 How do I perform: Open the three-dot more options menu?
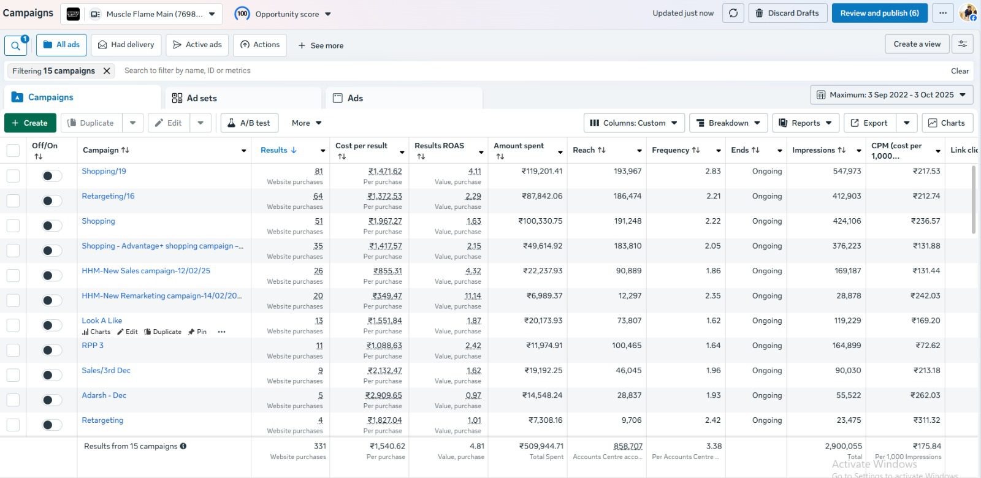point(943,13)
